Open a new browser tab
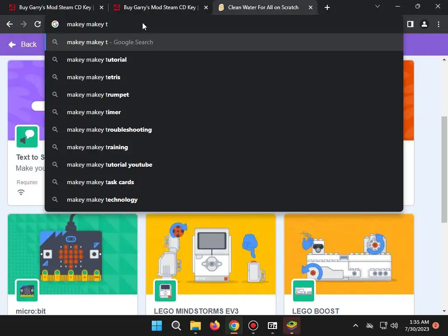The height and width of the screenshot is (336, 448). click(327, 7)
